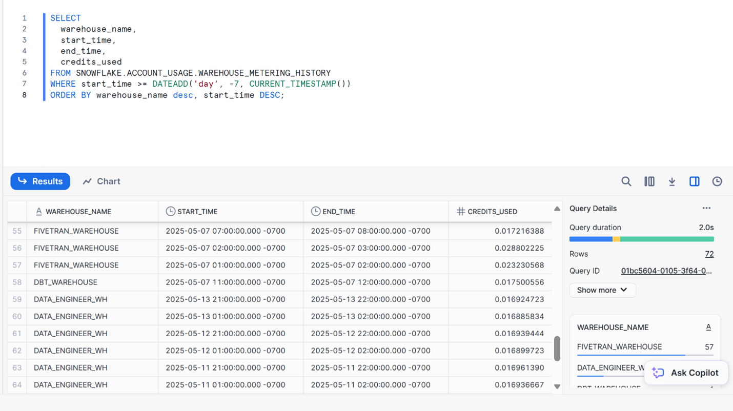The height and width of the screenshot is (411, 733).
Task: Select the FIVETRAN_WAREHOUSE bar in the column summary
Action: pos(631,354)
